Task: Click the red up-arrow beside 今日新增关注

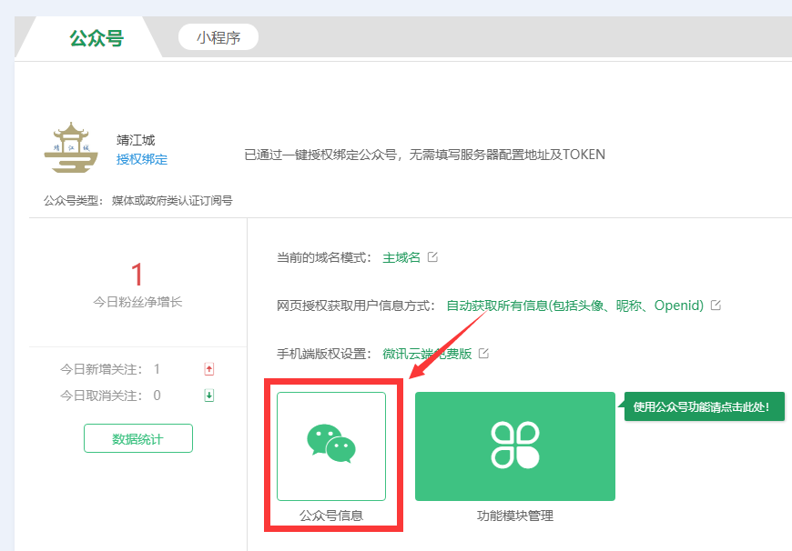Action: (x=208, y=369)
